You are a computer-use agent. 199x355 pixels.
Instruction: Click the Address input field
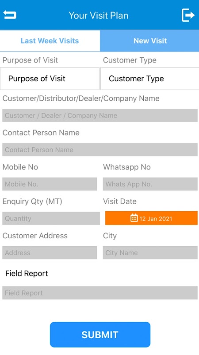point(50,252)
